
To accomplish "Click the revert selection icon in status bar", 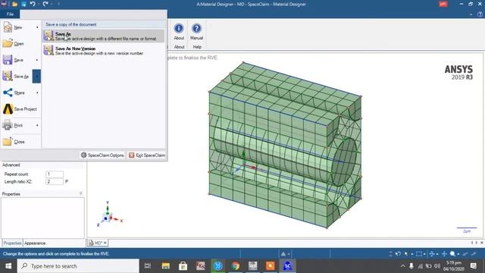I will pyautogui.click(x=398, y=254).
